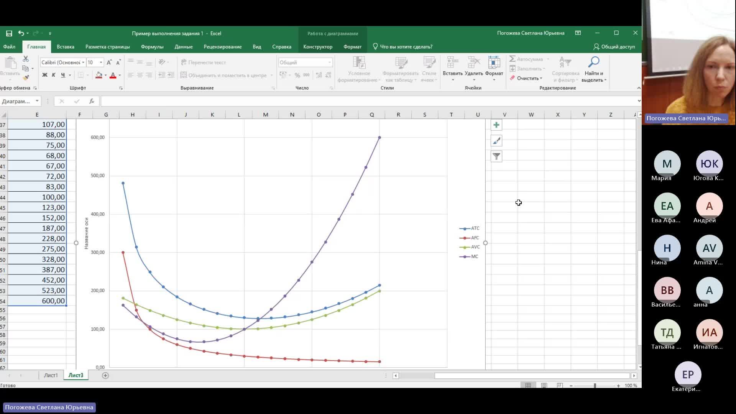Increase font size with A-up icon
Viewport: 736px width, 414px height.
[x=109, y=62]
